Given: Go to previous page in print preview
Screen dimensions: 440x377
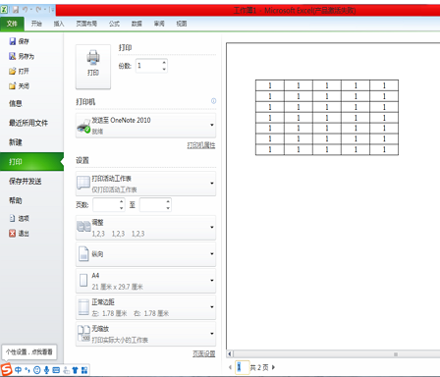Looking at the screenshot, I should click(x=231, y=367).
